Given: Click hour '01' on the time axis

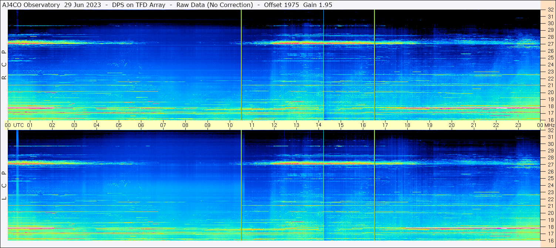Looking at the screenshot, I should (x=30, y=125).
